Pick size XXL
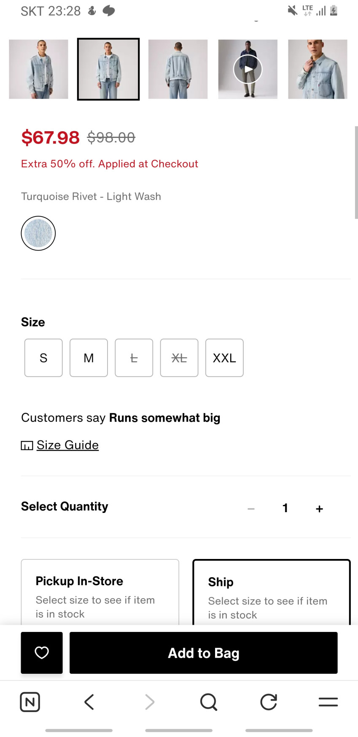Screen dimensions: 358x737 224,358
